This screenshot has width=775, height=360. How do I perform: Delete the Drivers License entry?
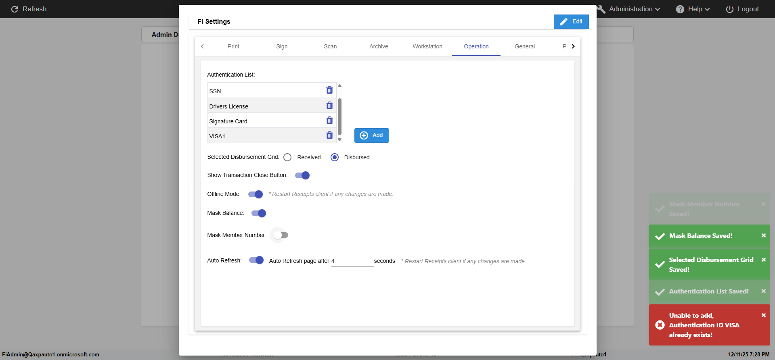pos(329,106)
